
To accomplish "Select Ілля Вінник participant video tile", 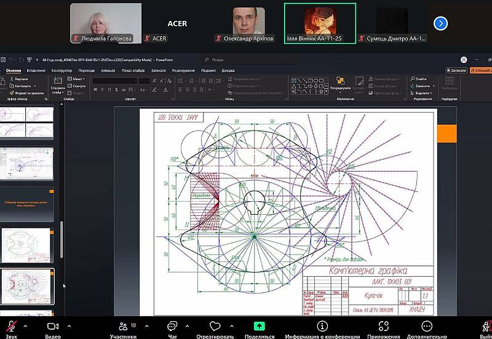I will pos(319,23).
